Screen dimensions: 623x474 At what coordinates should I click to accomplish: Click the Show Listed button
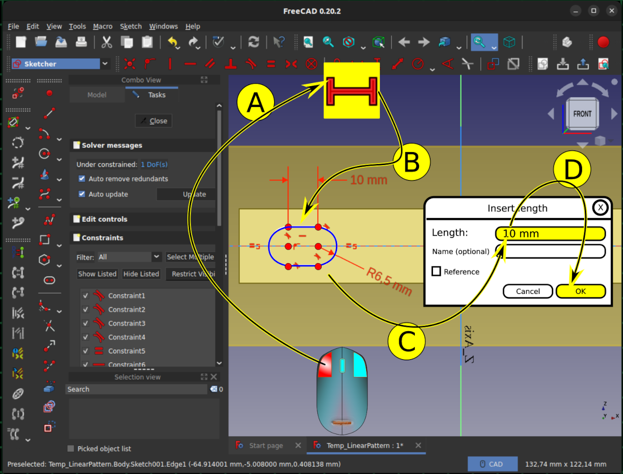98,274
